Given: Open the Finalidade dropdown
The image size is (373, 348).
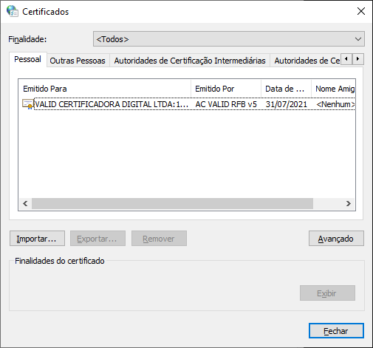Looking at the screenshot, I should tap(229, 39).
